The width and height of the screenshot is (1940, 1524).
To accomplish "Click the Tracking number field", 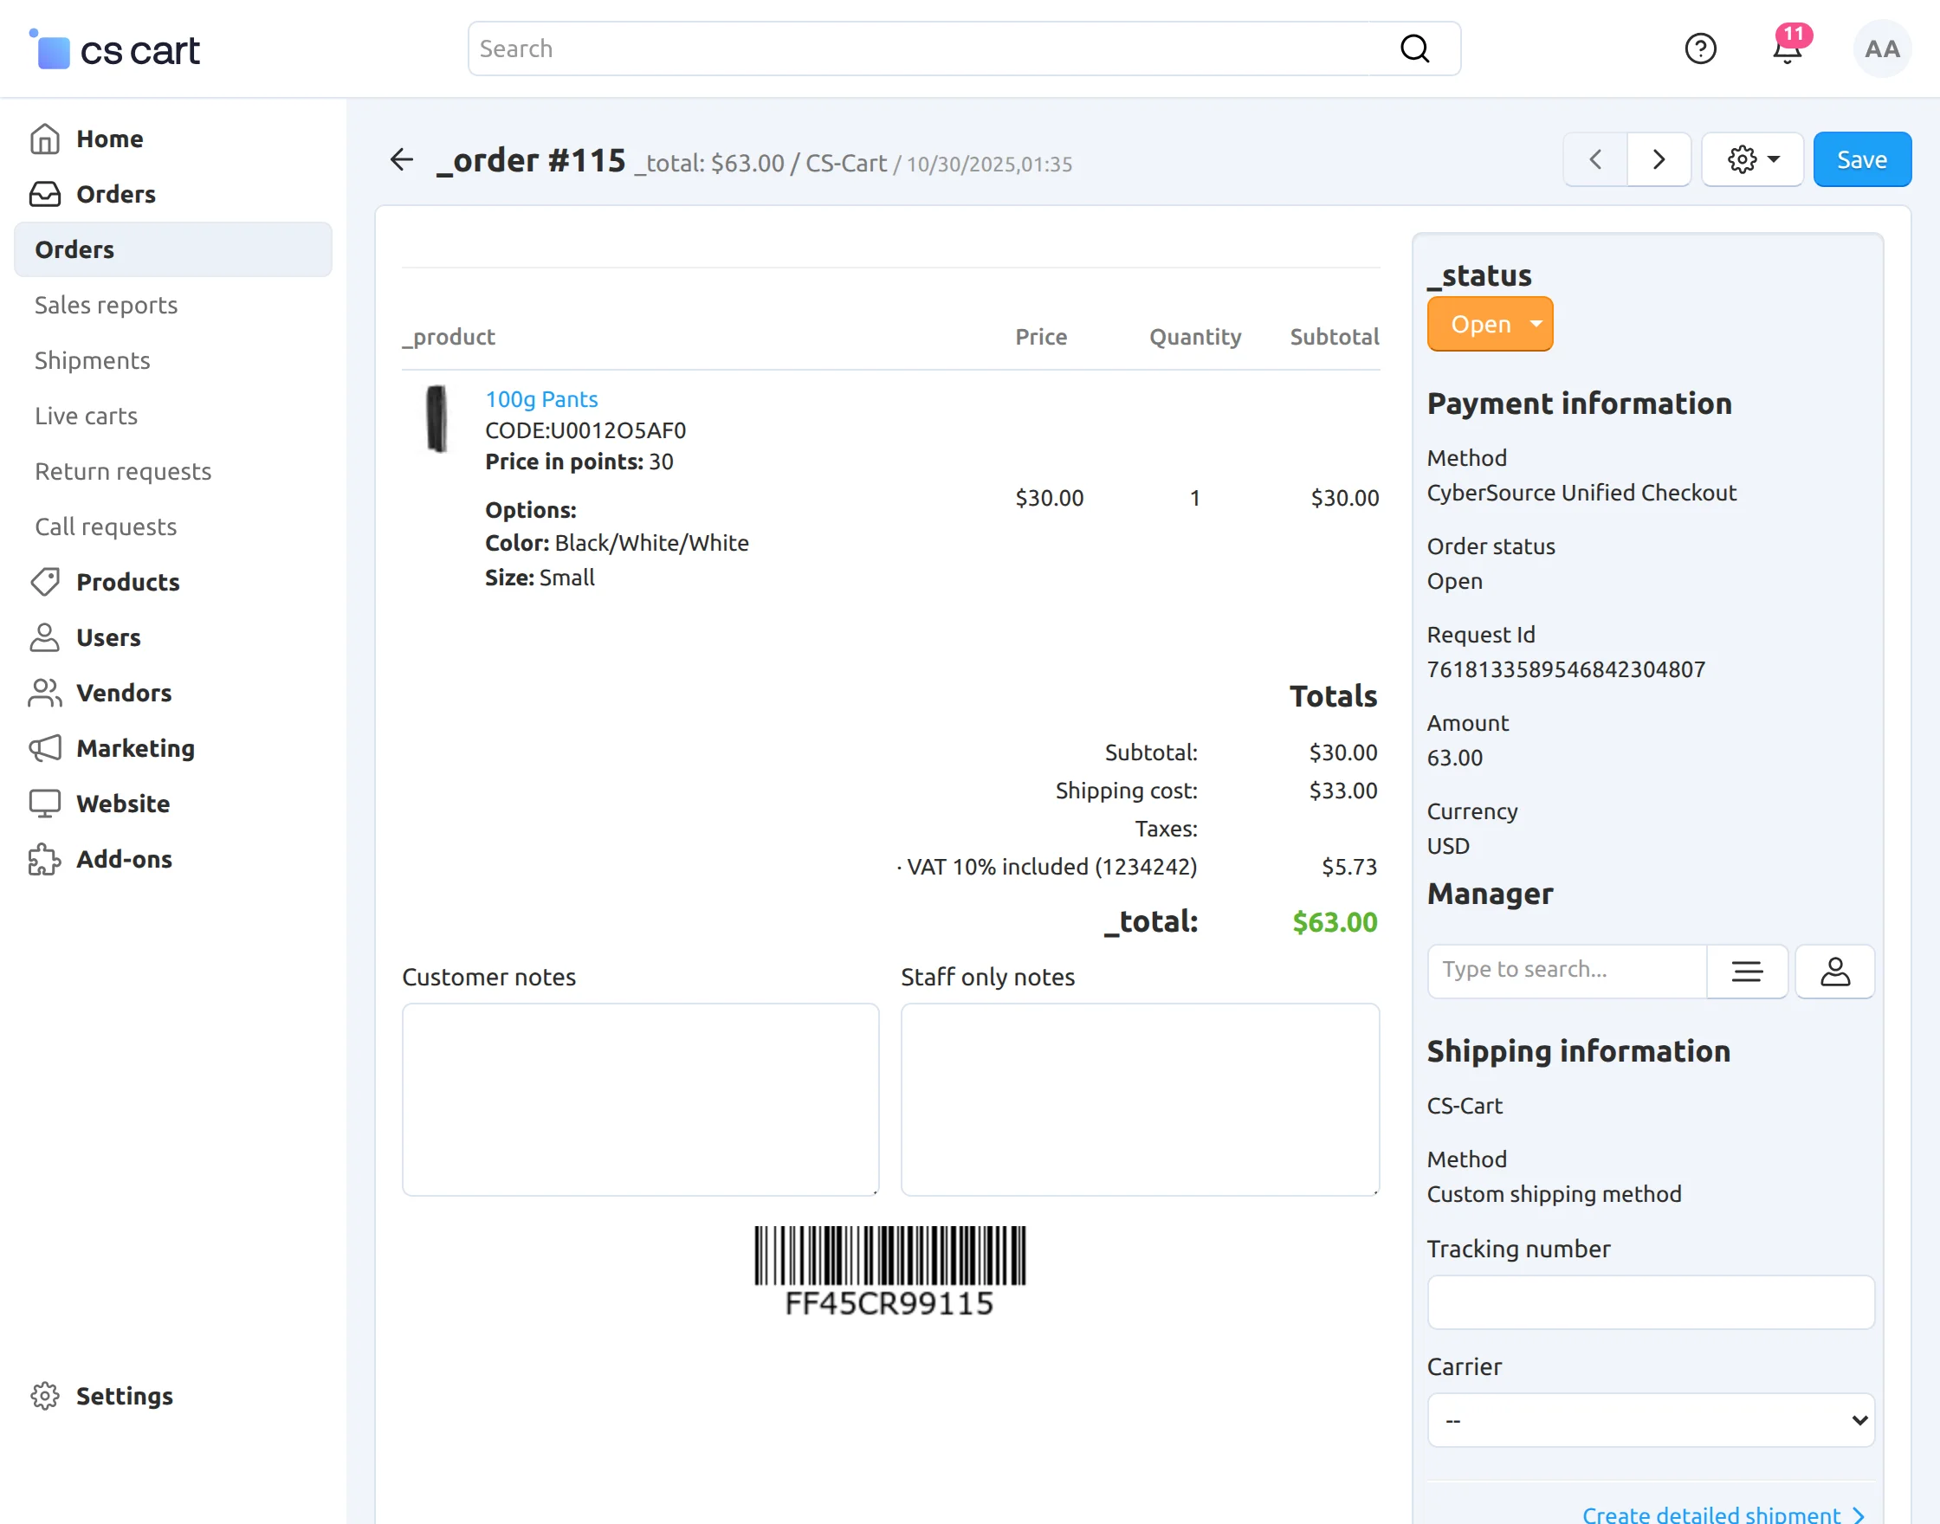I will pos(1651,1301).
